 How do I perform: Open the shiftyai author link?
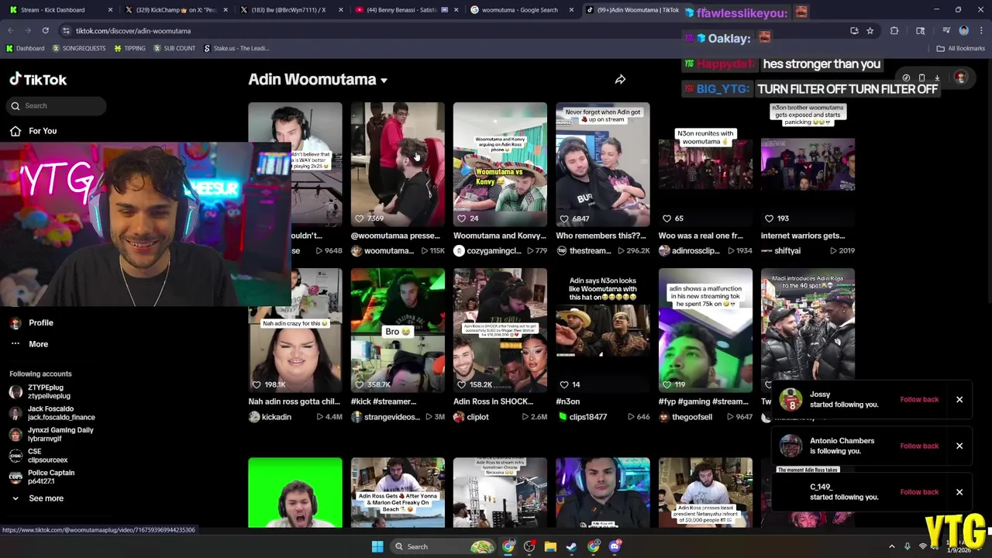click(x=781, y=251)
